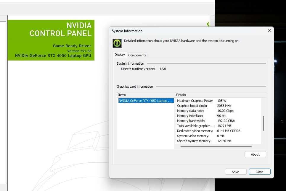This screenshot has width=286, height=191.
Task: Click the GPU name in the green banner
Action: (x=53, y=56)
